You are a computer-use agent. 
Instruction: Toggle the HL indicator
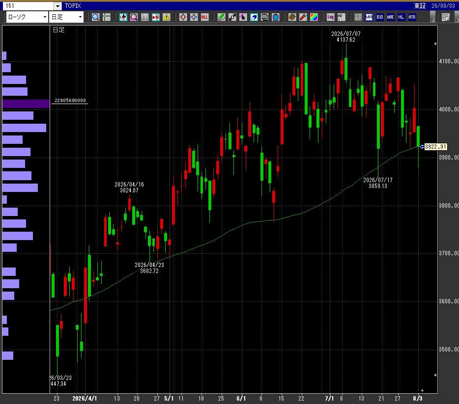coord(401,17)
